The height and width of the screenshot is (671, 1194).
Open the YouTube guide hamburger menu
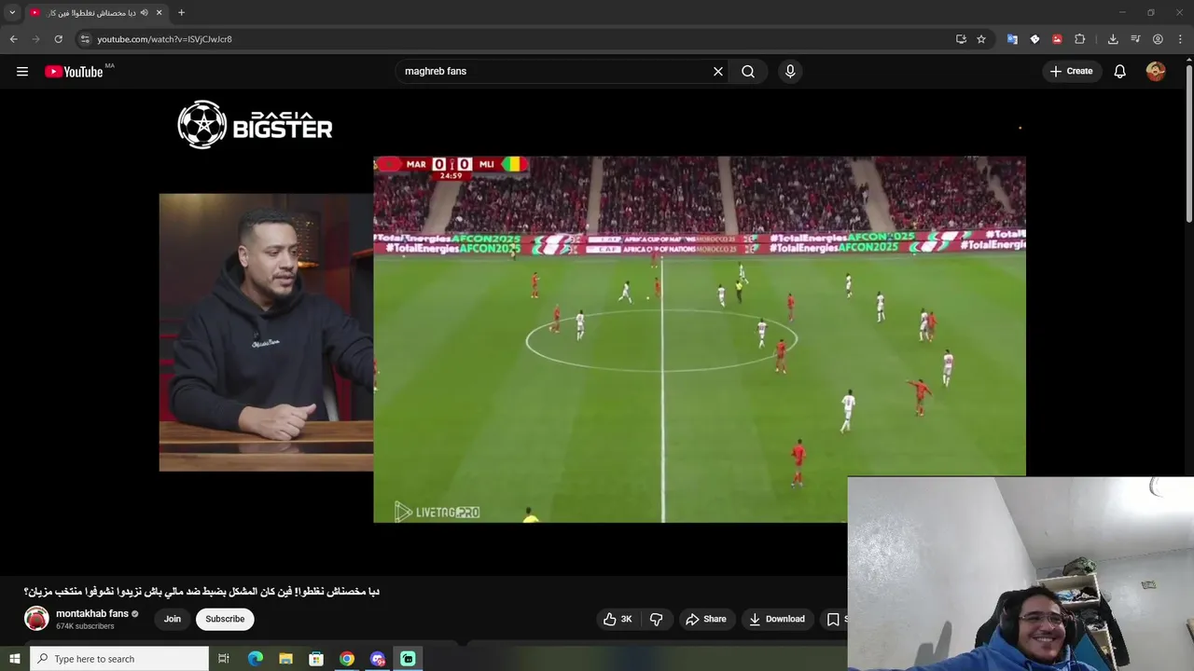(x=22, y=72)
